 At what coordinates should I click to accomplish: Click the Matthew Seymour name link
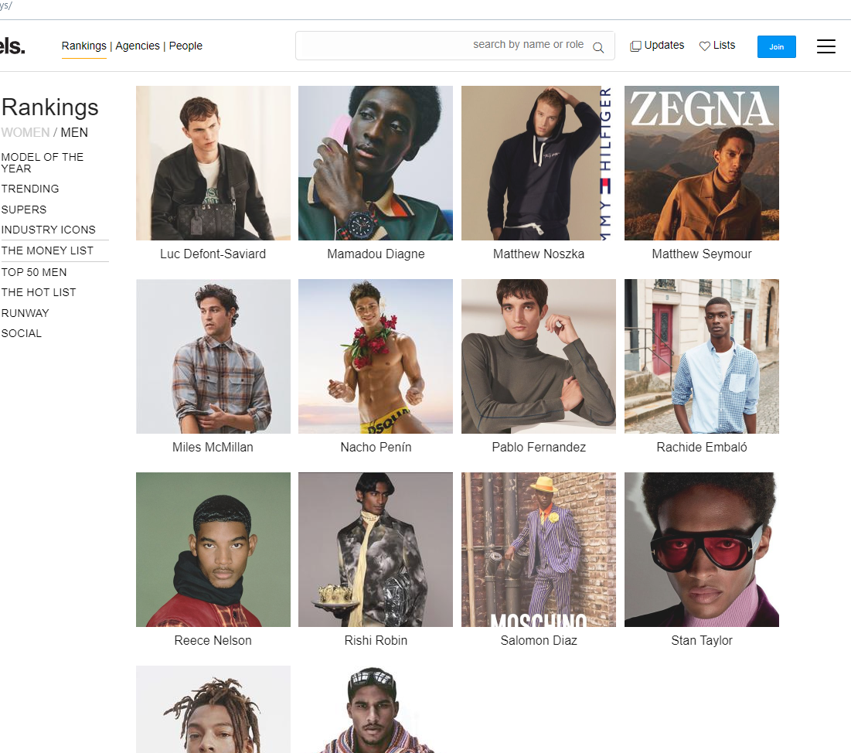(701, 254)
